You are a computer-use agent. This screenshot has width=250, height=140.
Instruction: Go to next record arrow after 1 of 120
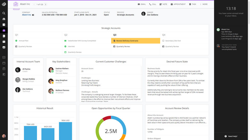pos(46,4)
